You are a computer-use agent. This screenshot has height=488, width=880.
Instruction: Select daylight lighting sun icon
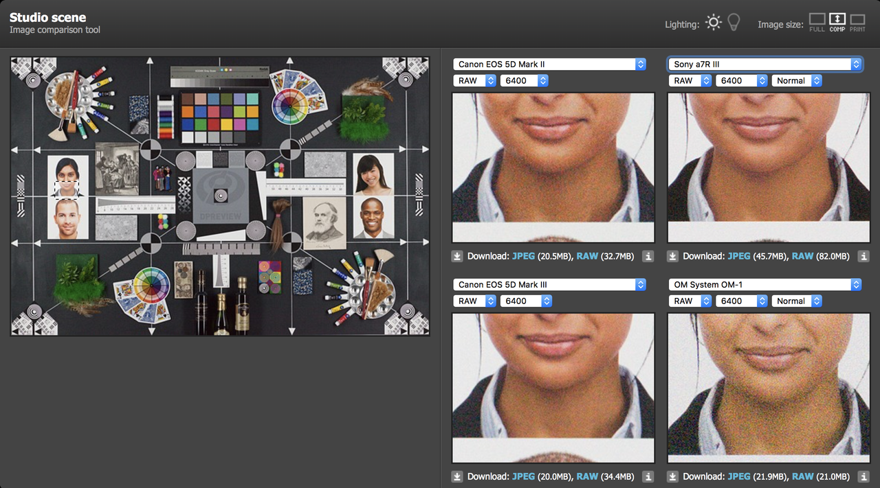pyautogui.click(x=714, y=23)
